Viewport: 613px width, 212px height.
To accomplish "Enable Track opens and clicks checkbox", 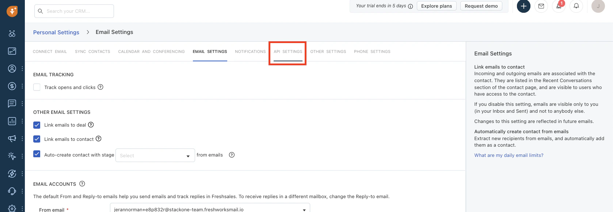I will pyautogui.click(x=37, y=87).
